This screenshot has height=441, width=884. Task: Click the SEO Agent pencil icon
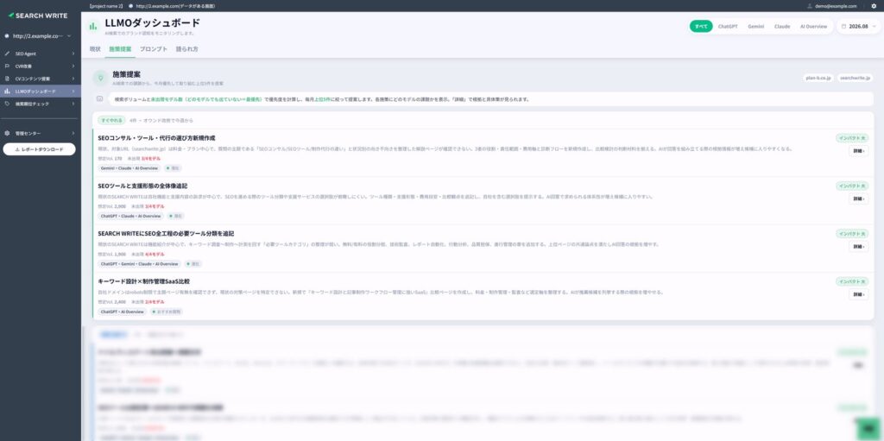[7, 54]
